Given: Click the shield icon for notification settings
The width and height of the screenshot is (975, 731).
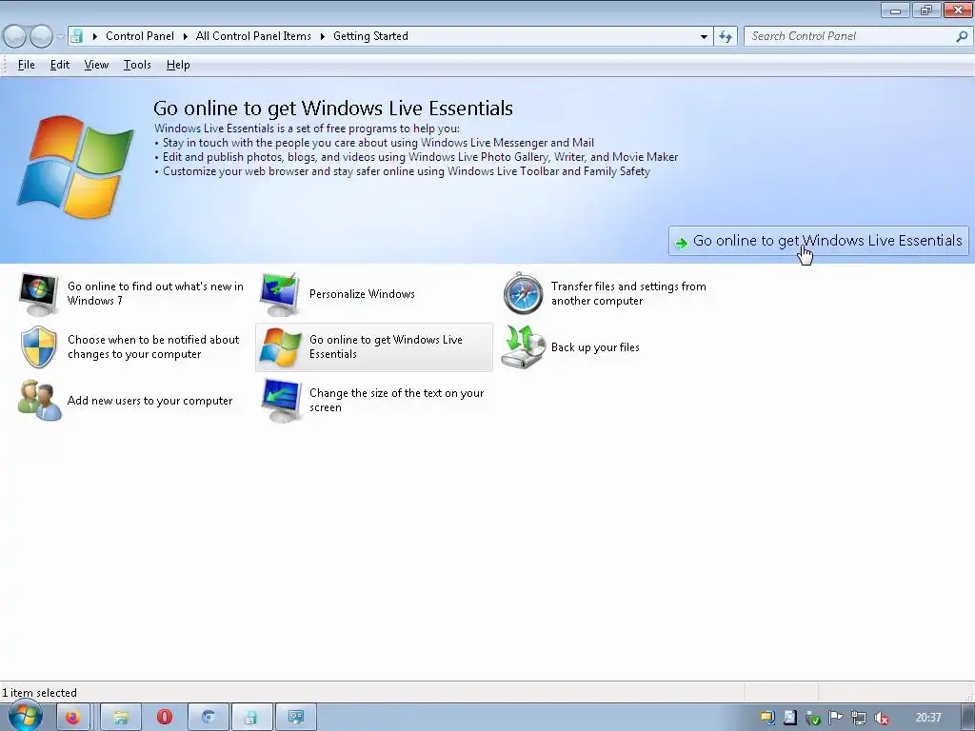Looking at the screenshot, I should click(38, 346).
